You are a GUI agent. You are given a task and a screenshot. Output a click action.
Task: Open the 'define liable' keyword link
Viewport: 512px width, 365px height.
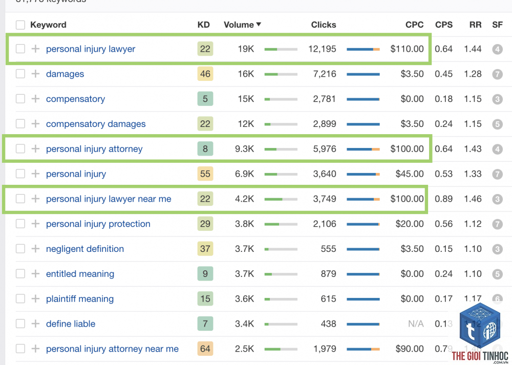pos(71,324)
